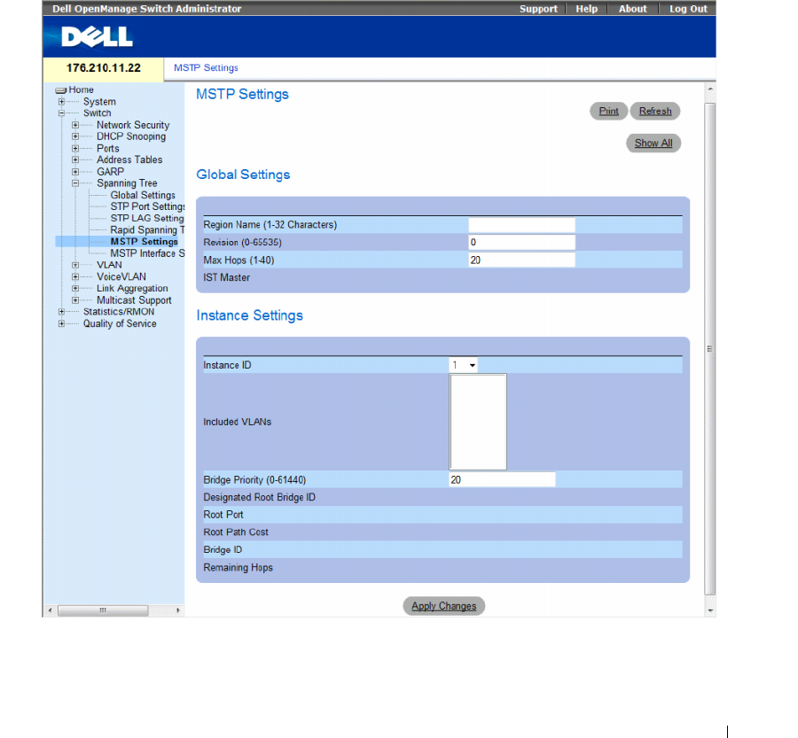The width and height of the screenshot is (798, 738).
Task: Collapse the Switch tree node
Action: tap(61, 113)
